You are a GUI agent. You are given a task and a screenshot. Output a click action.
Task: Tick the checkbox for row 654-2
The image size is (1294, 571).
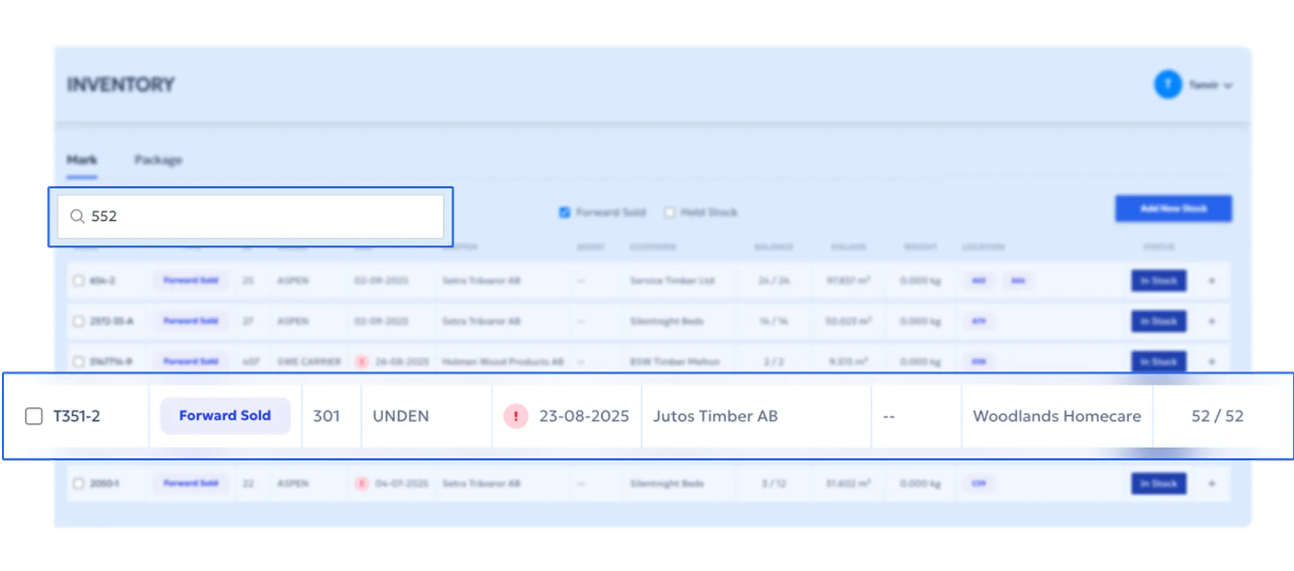78,281
